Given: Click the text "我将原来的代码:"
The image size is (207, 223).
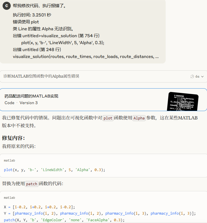Looking at the screenshot, I should (19, 146).
